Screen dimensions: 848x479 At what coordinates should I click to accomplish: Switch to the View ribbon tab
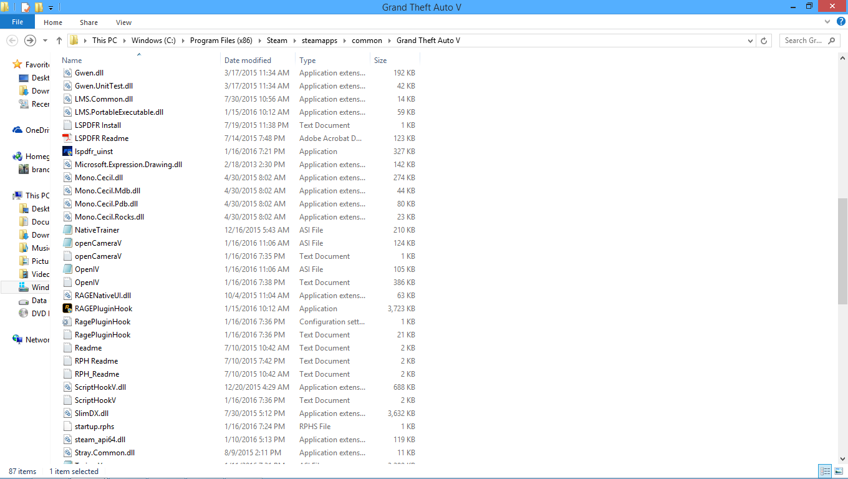pyautogui.click(x=123, y=22)
